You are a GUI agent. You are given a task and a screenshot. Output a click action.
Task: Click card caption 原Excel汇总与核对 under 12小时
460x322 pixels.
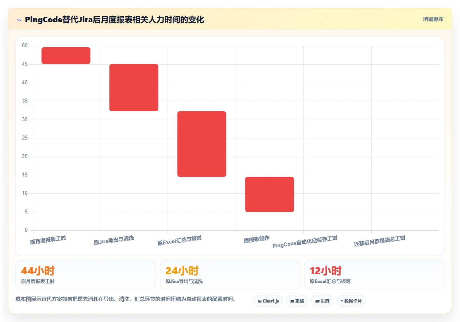point(330,281)
